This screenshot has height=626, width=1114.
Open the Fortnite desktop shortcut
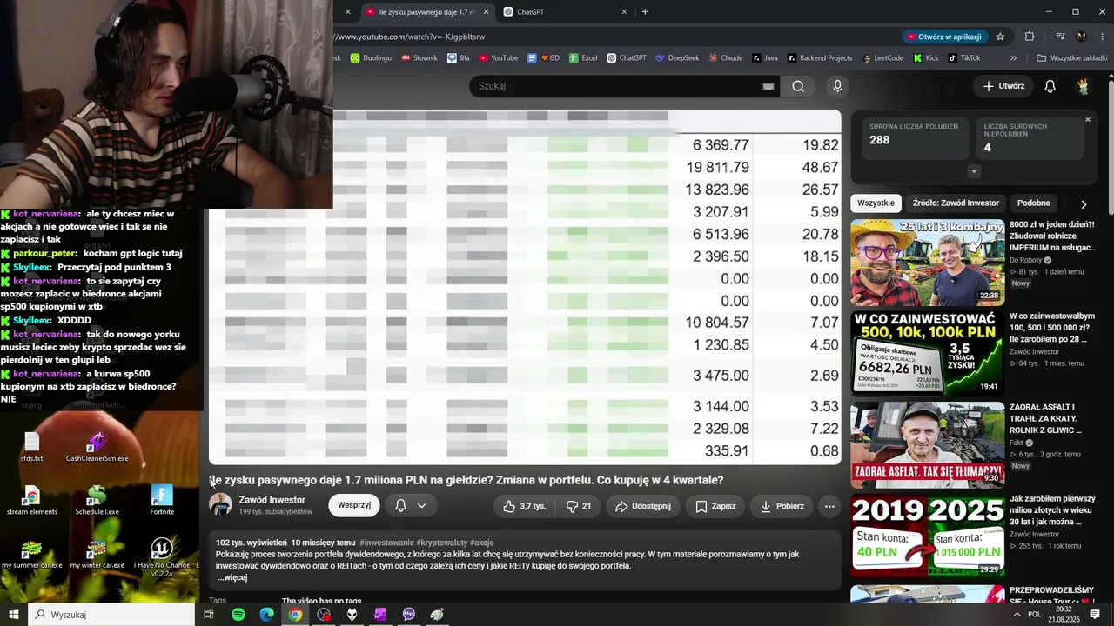pos(162,500)
